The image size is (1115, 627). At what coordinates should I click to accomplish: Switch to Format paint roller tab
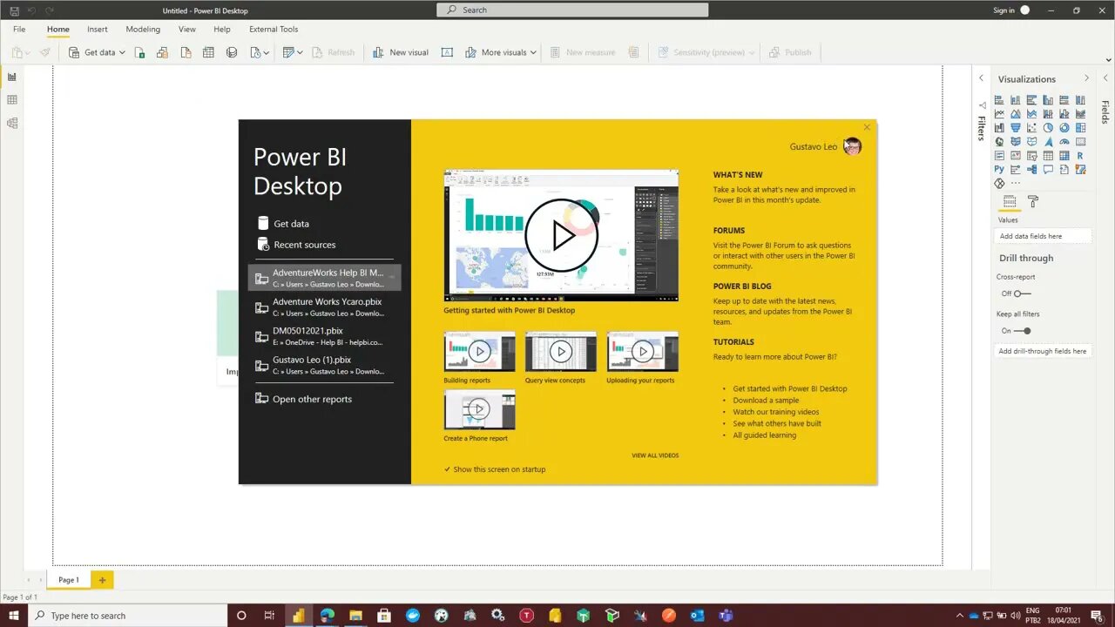pyautogui.click(x=1033, y=201)
